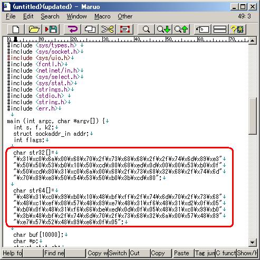
Task: Cut the selection with the scissors icon
Action: pyautogui.click(x=107, y=29)
